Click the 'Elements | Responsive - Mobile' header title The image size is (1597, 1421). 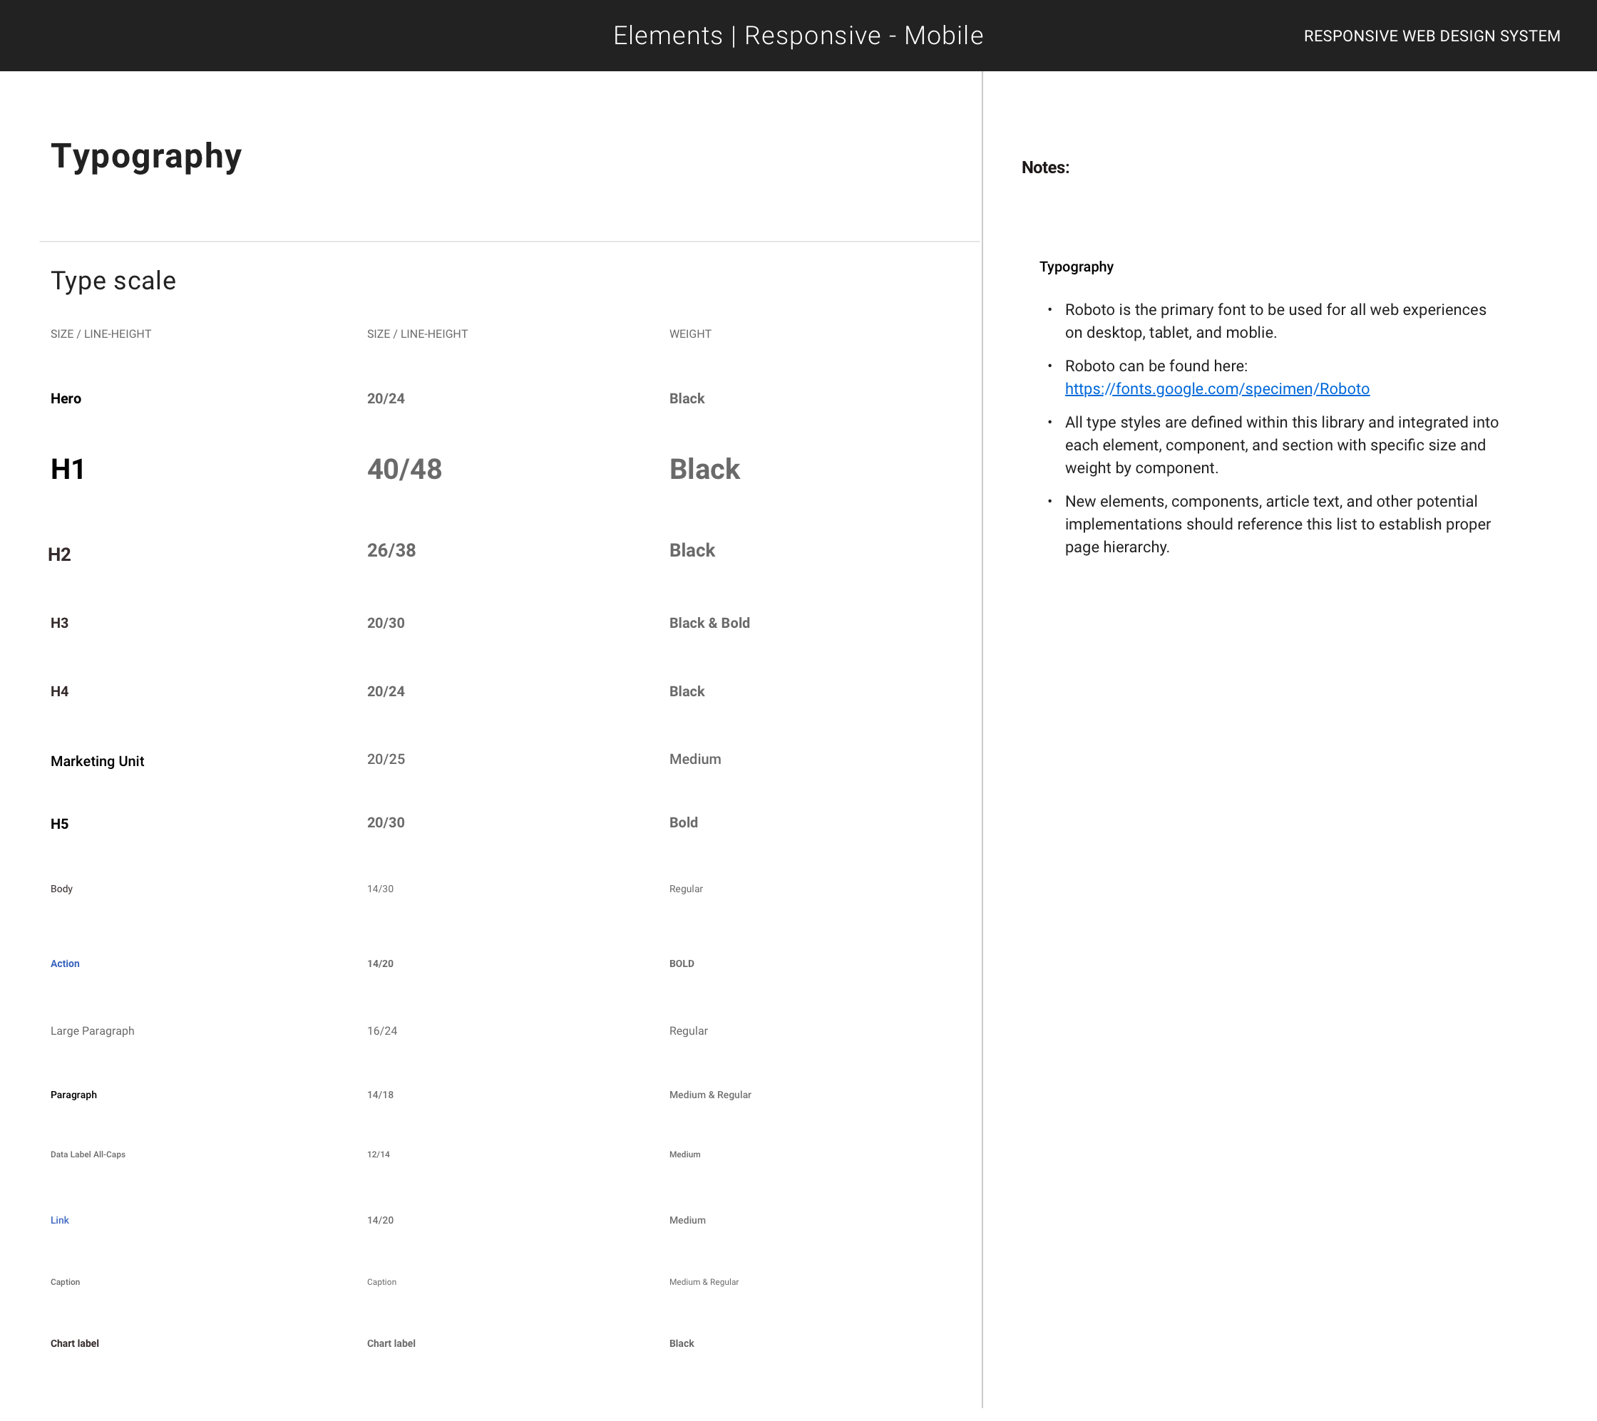798,36
